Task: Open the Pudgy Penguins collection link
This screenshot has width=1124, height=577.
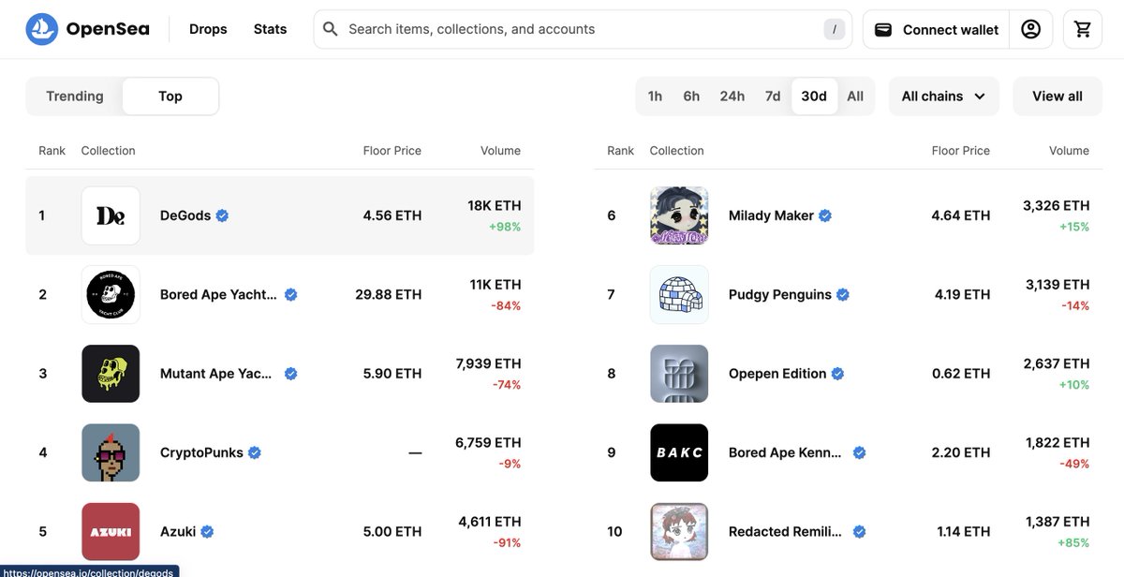Action: (780, 294)
